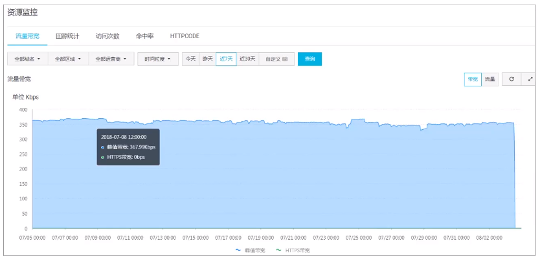Switch to the 回源统计 tab

pyautogui.click(x=67, y=36)
